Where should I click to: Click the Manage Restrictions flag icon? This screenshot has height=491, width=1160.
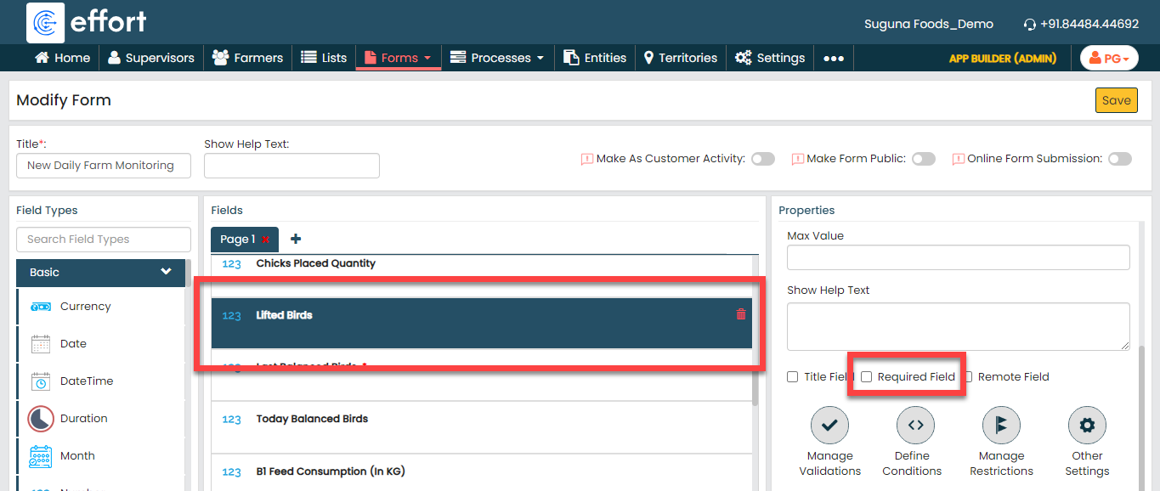(x=1001, y=425)
